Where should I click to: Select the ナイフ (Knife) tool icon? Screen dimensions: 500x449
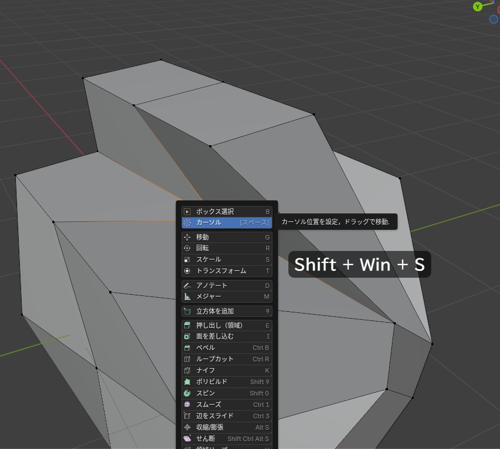tap(187, 370)
